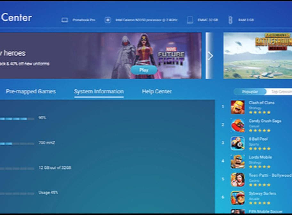Screen dimensions: 292x215
Task: Select the System Information tab
Action: (99, 92)
